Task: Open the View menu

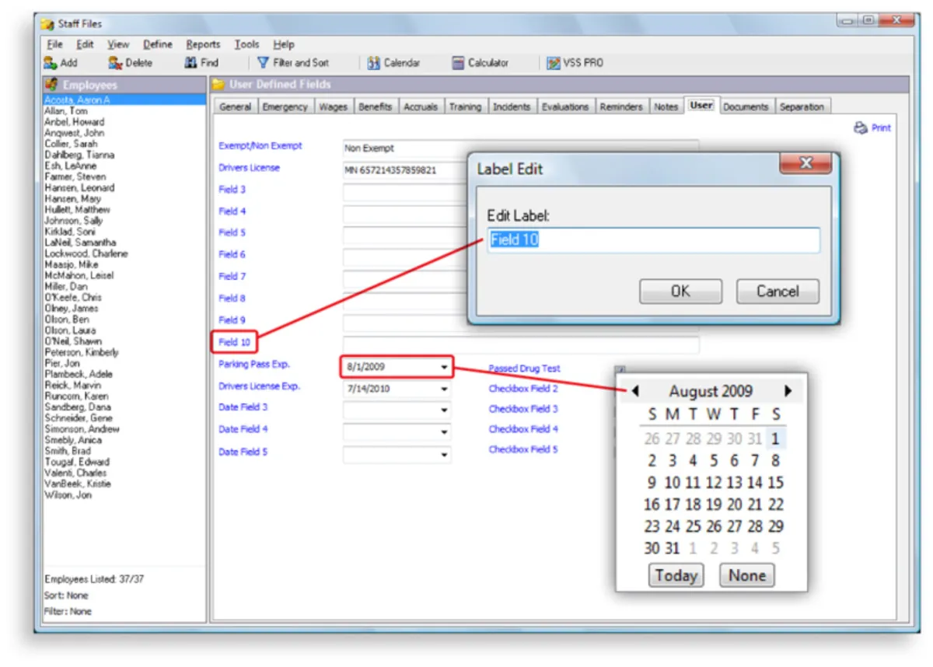Action: coord(118,44)
